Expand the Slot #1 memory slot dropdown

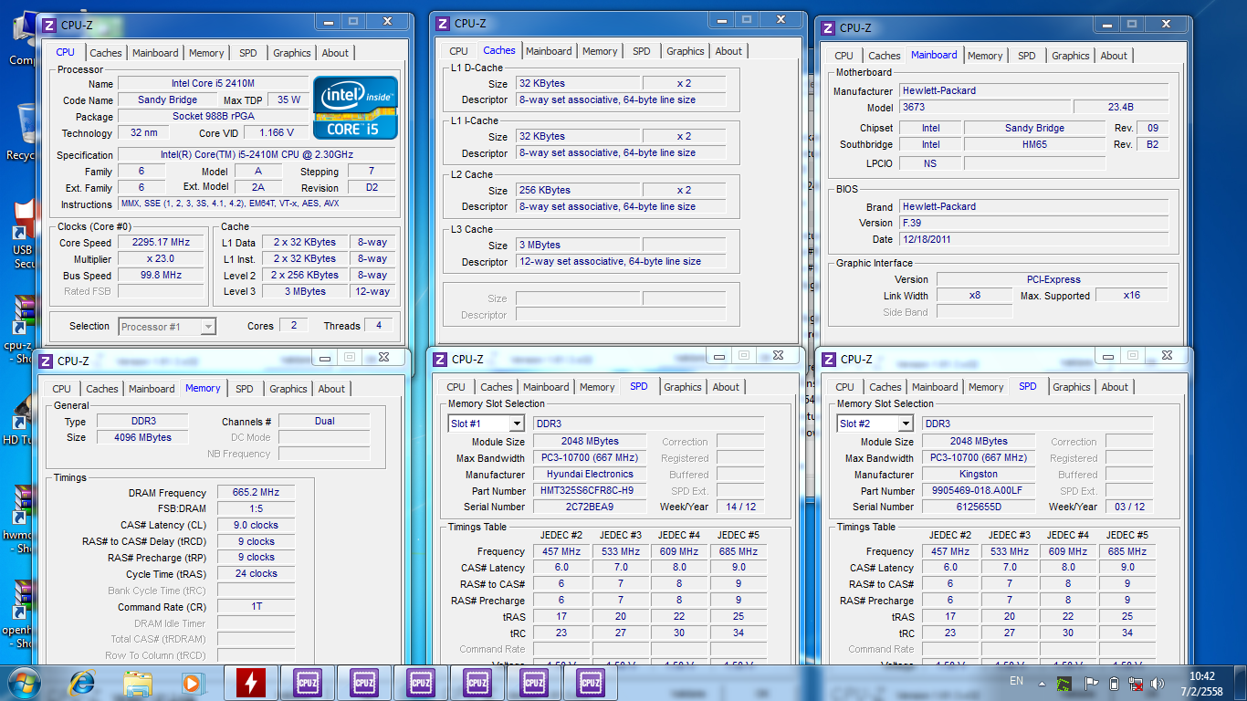517,424
